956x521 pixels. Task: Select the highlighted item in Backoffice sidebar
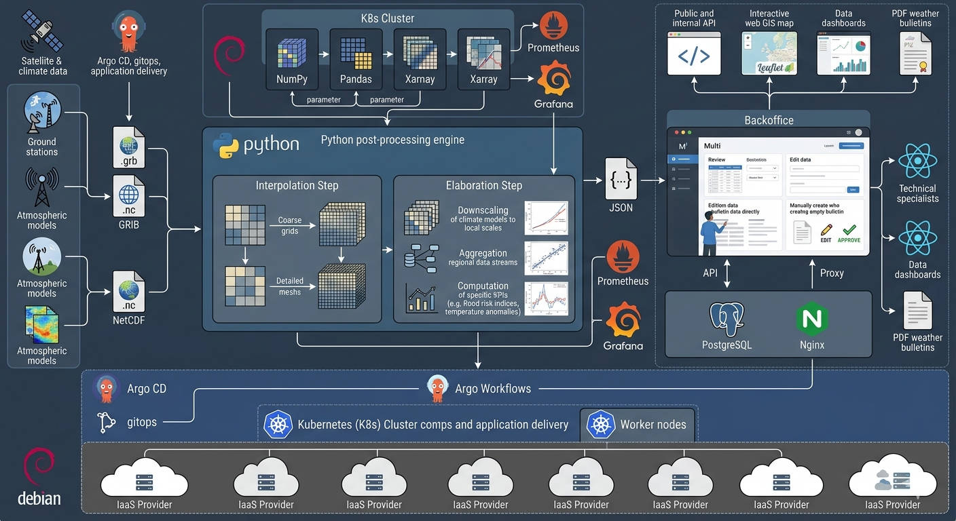(683, 159)
